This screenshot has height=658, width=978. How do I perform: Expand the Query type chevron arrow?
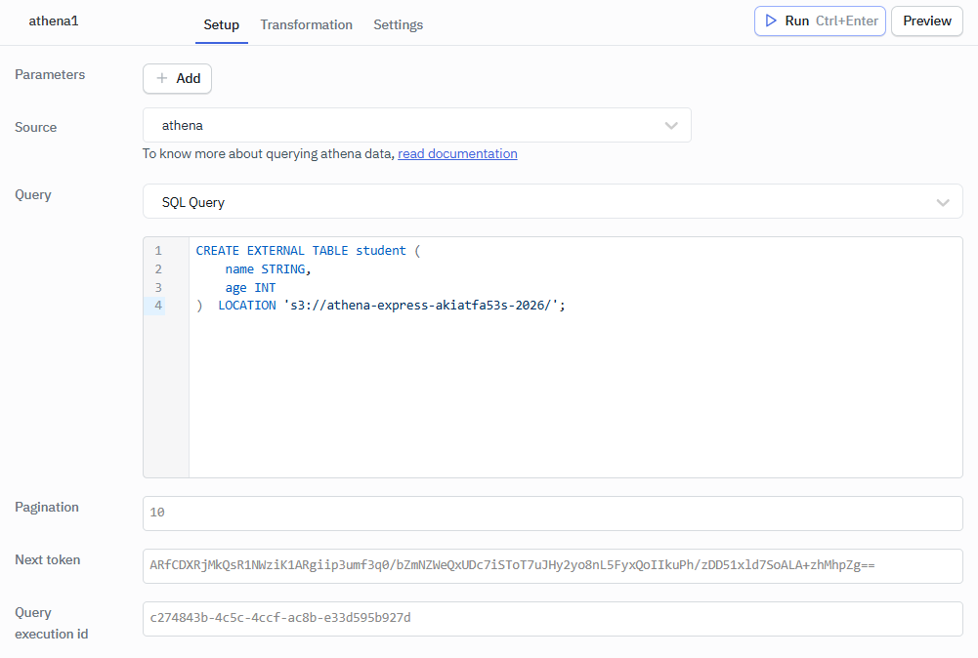(x=943, y=203)
